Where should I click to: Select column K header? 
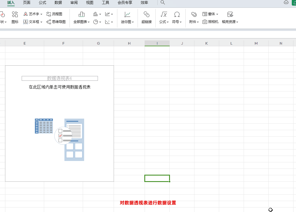pos(207,43)
